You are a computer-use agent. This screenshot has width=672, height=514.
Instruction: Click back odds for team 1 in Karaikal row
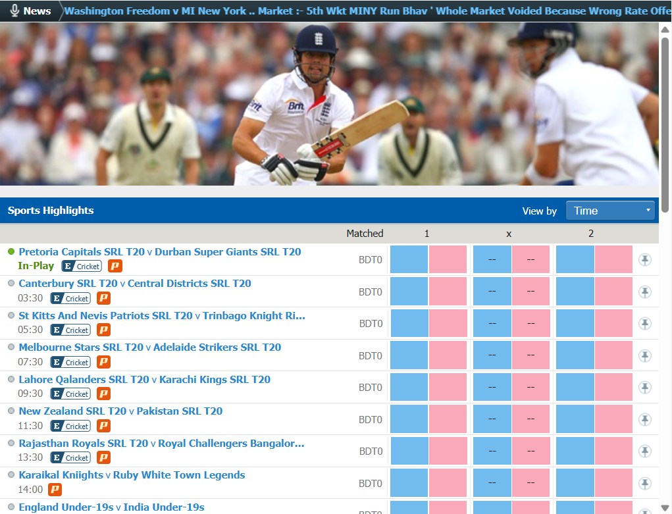(409, 482)
